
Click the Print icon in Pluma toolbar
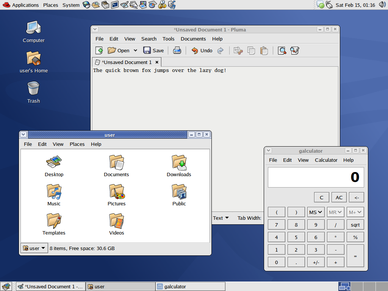[x=177, y=50]
